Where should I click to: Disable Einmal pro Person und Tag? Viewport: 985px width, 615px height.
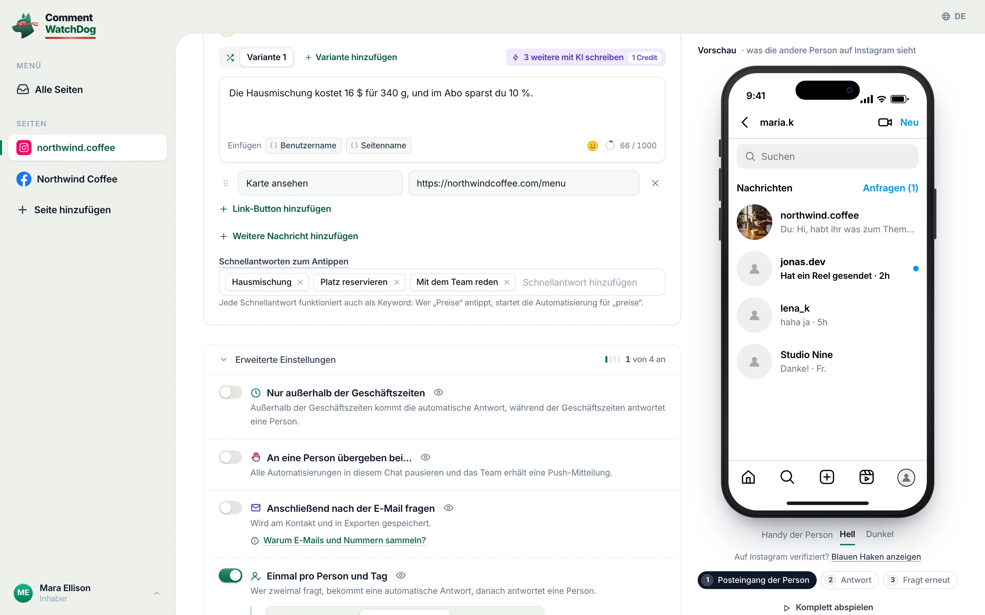231,576
